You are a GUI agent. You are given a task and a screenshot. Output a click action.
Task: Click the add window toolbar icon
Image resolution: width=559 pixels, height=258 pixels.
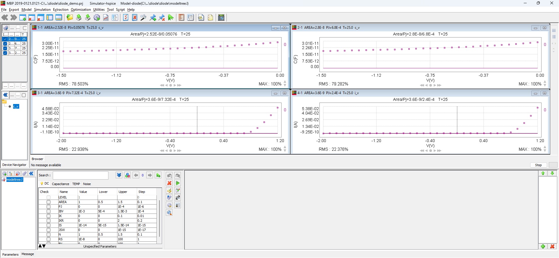point(22,18)
